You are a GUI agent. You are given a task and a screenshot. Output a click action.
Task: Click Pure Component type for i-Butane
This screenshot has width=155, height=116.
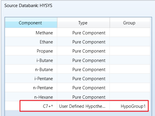[x=83, y=60]
